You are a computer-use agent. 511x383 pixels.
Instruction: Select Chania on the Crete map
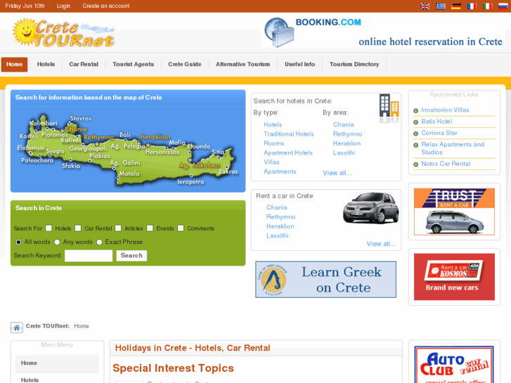(x=76, y=129)
